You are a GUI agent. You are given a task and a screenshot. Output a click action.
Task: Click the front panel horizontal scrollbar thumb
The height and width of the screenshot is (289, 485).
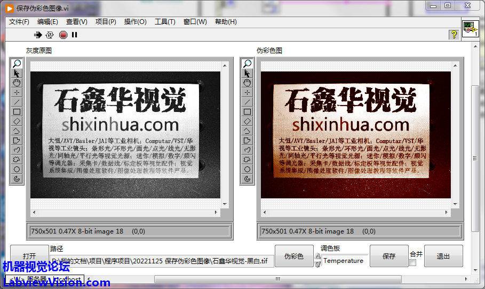click(x=278, y=279)
